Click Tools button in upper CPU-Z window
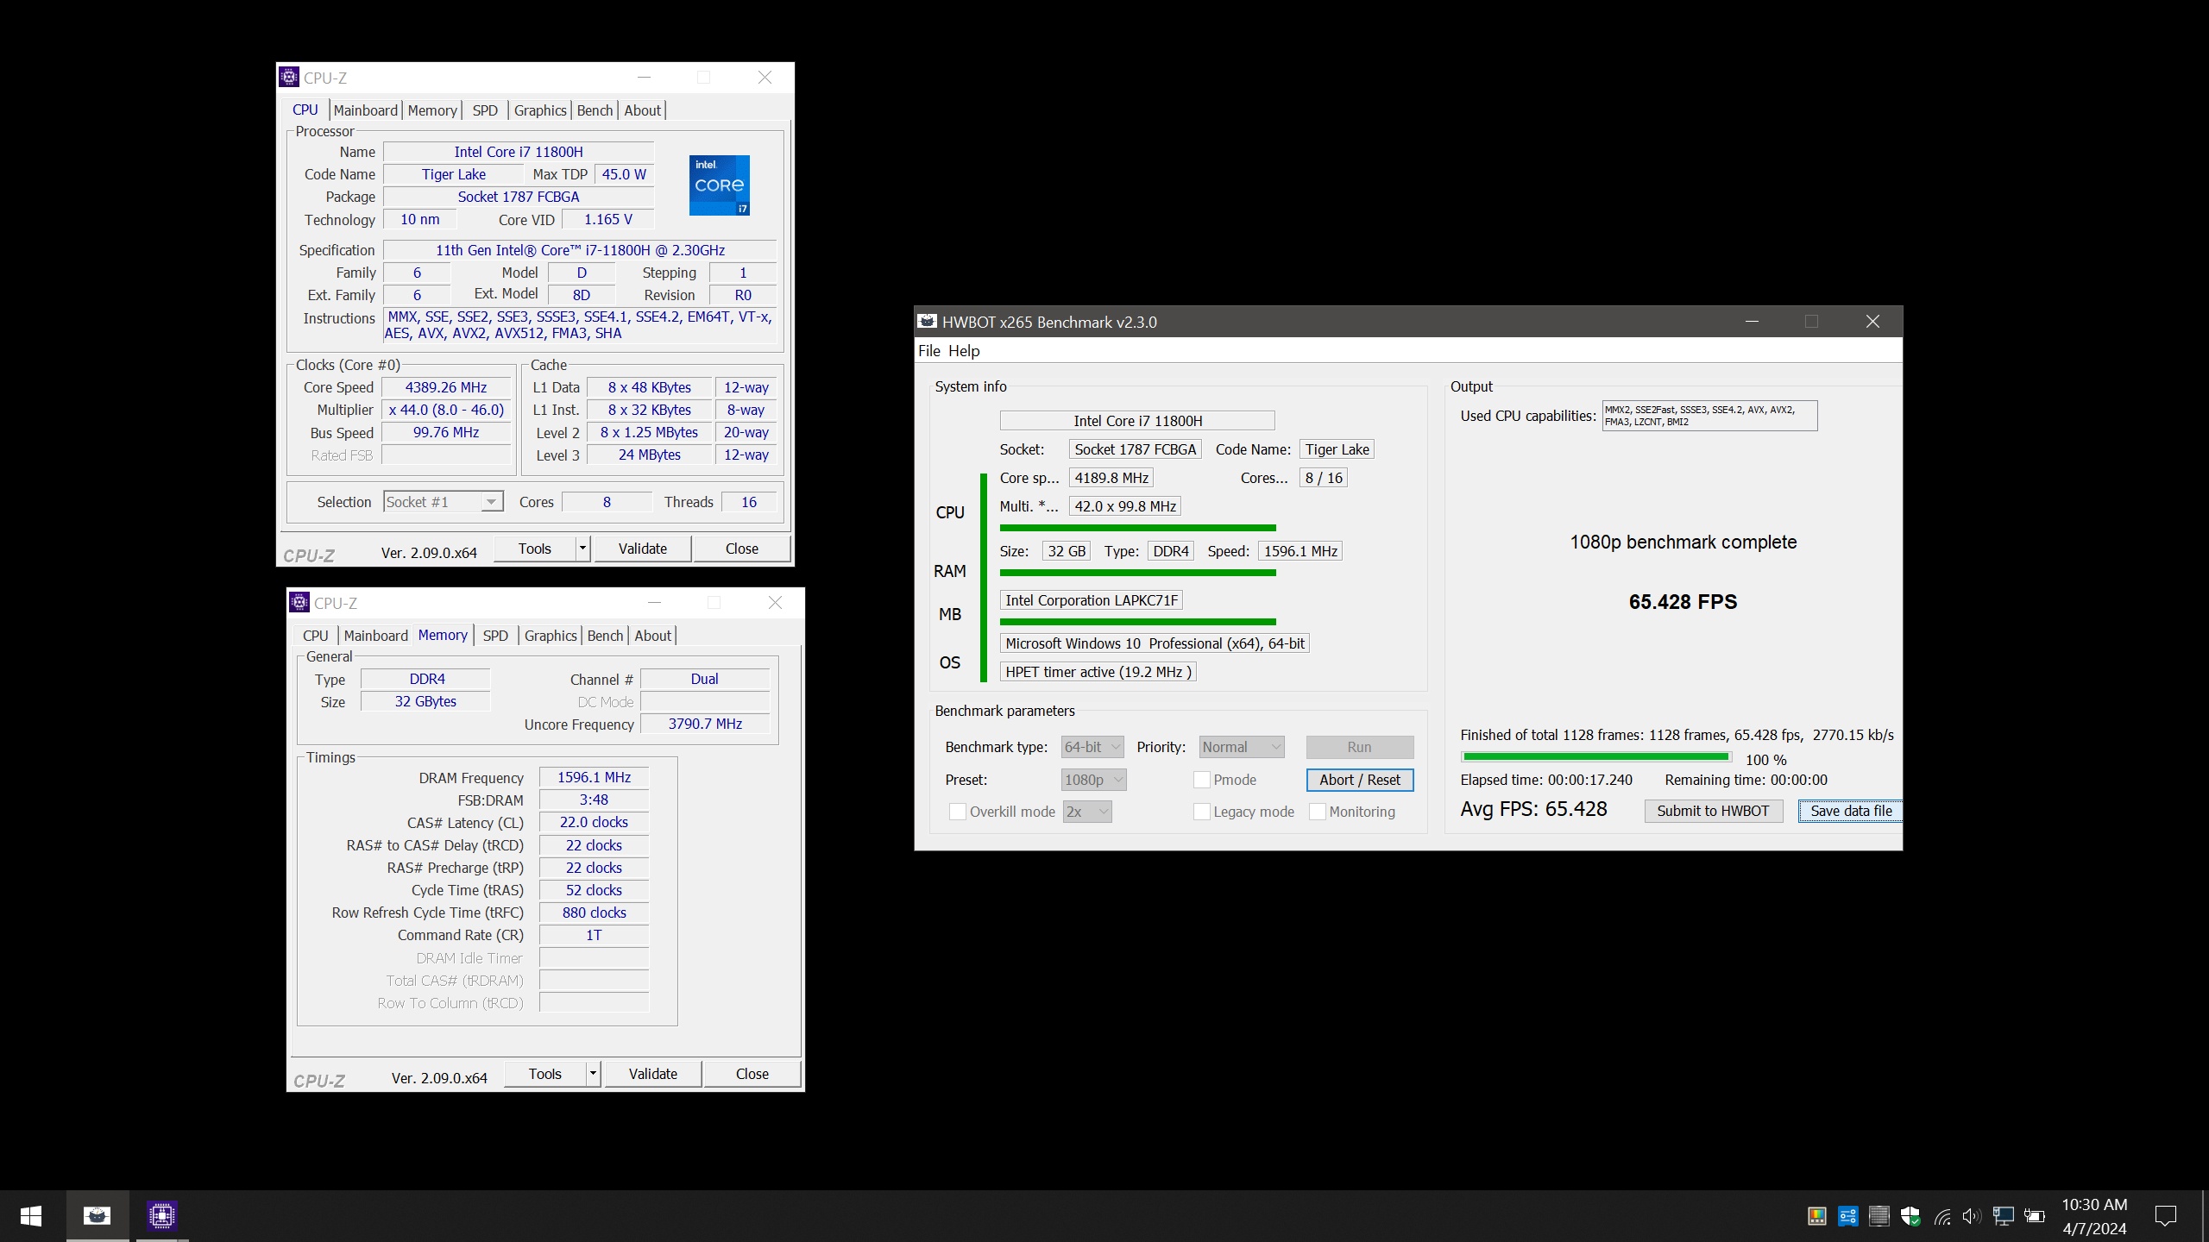Image resolution: width=2209 pixels, height=1242 pixels. click(535, 549)
